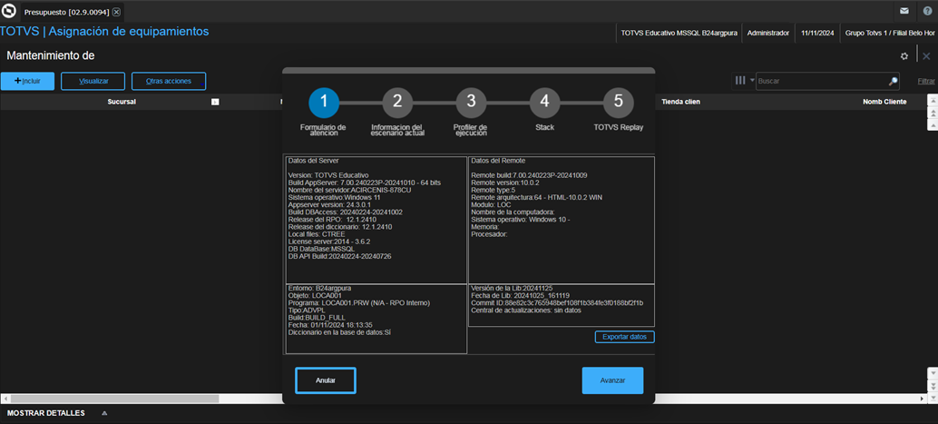Click the Exportar datos button
The width and height of the screenshot is (938, 424).
(x=624, y=337)
